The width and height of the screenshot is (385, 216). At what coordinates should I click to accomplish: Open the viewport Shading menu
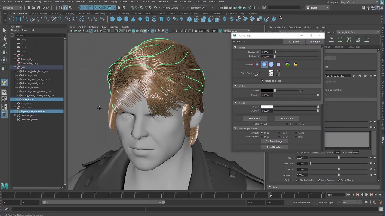[82, 27]
